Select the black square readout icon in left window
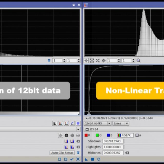164x164 pixels. [x=66, y=135]
